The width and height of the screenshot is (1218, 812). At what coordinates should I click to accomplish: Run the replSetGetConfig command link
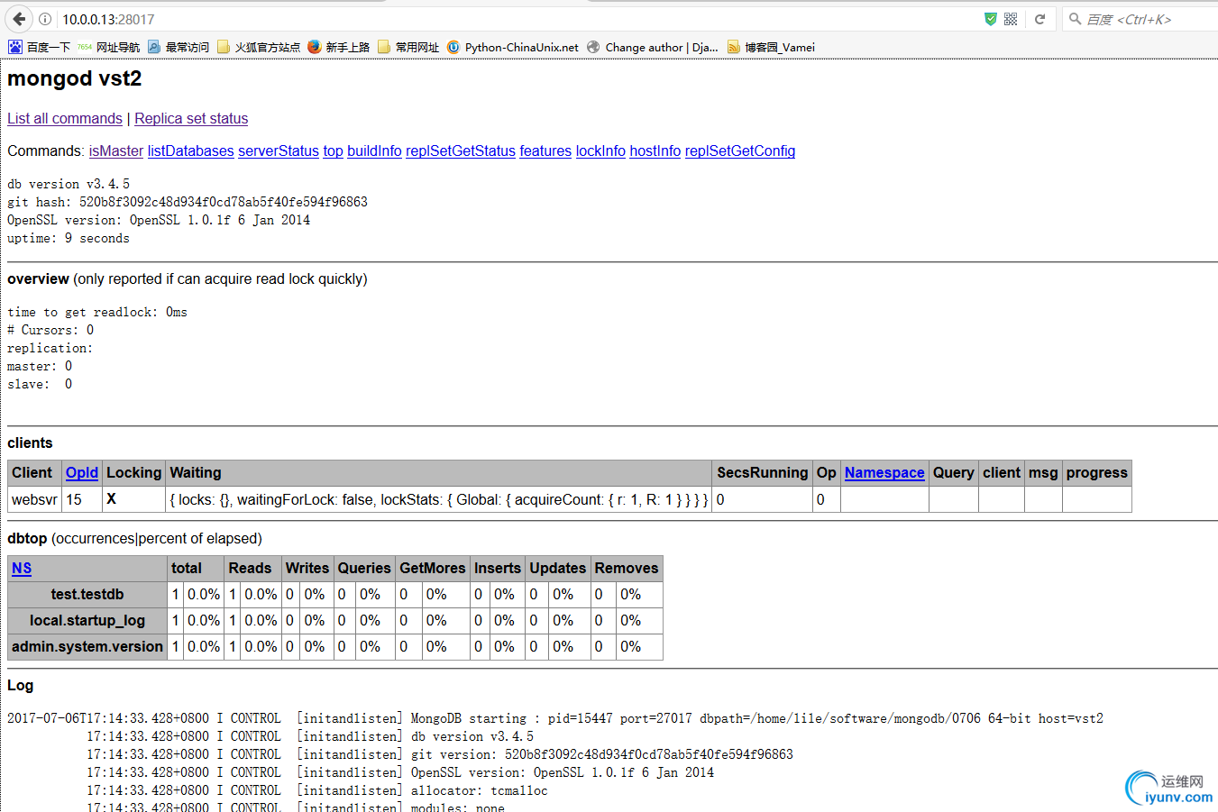pos(740,151)
